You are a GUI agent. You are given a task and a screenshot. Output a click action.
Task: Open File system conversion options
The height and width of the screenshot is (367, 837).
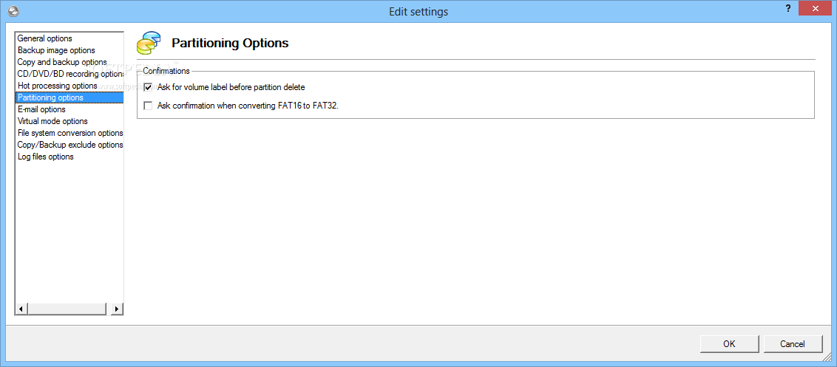(70, 133)
